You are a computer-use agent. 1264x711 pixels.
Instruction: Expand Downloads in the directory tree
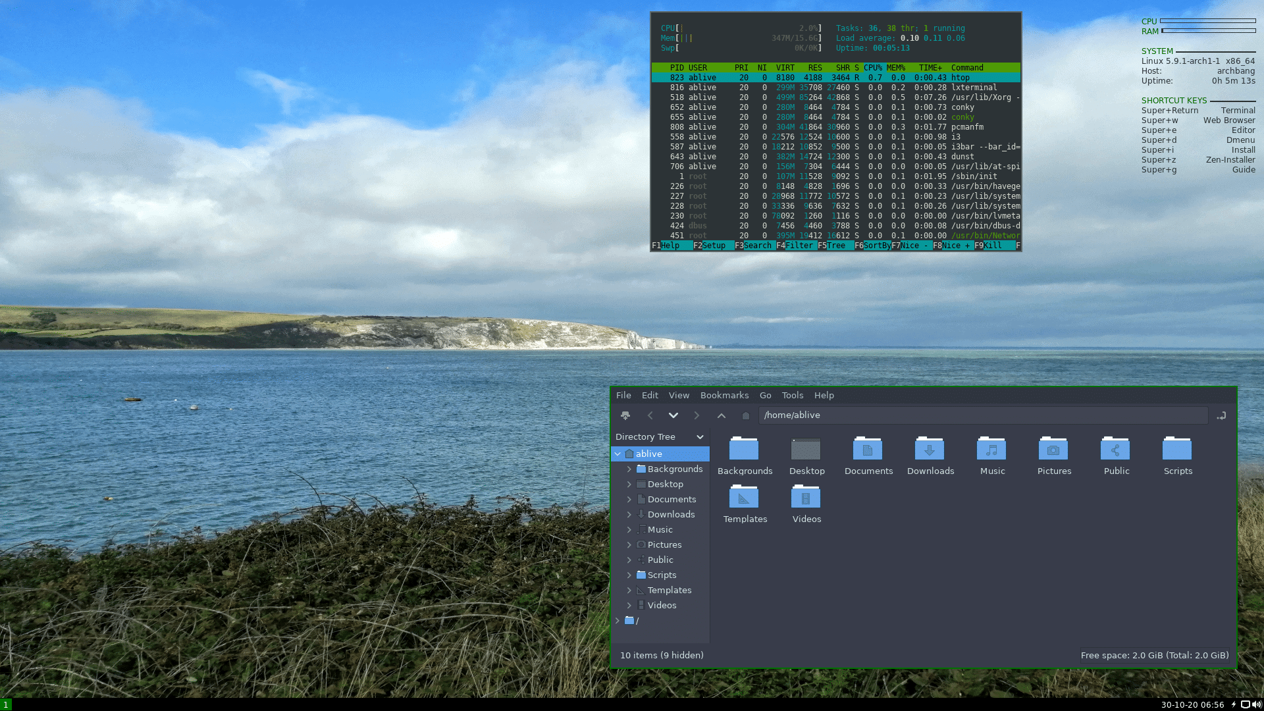(x=629, y=514)
